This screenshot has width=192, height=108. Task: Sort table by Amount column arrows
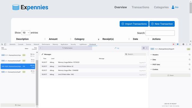pyautogui.click(x=70, y=39)
